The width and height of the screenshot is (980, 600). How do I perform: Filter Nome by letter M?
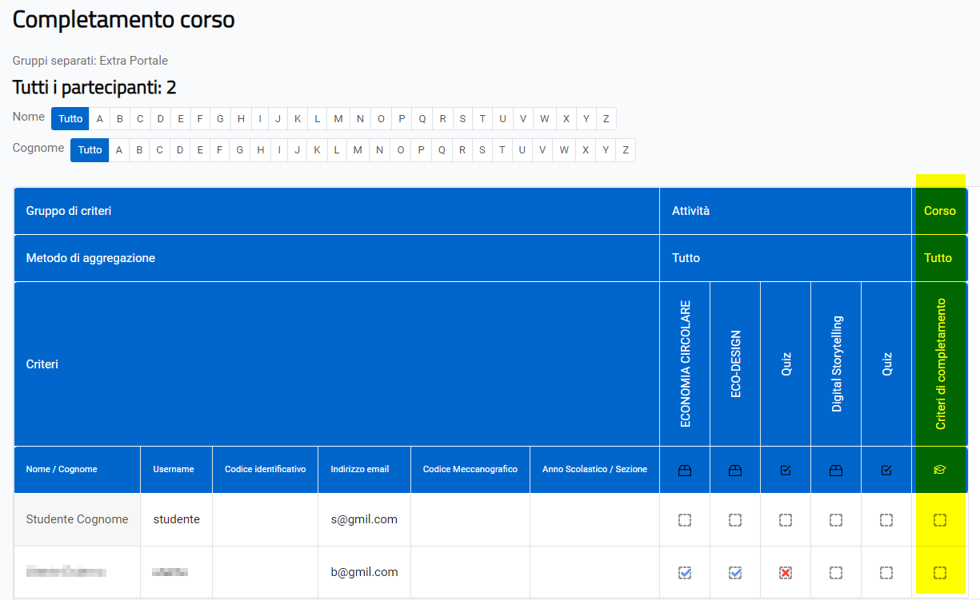click(338, 119)
